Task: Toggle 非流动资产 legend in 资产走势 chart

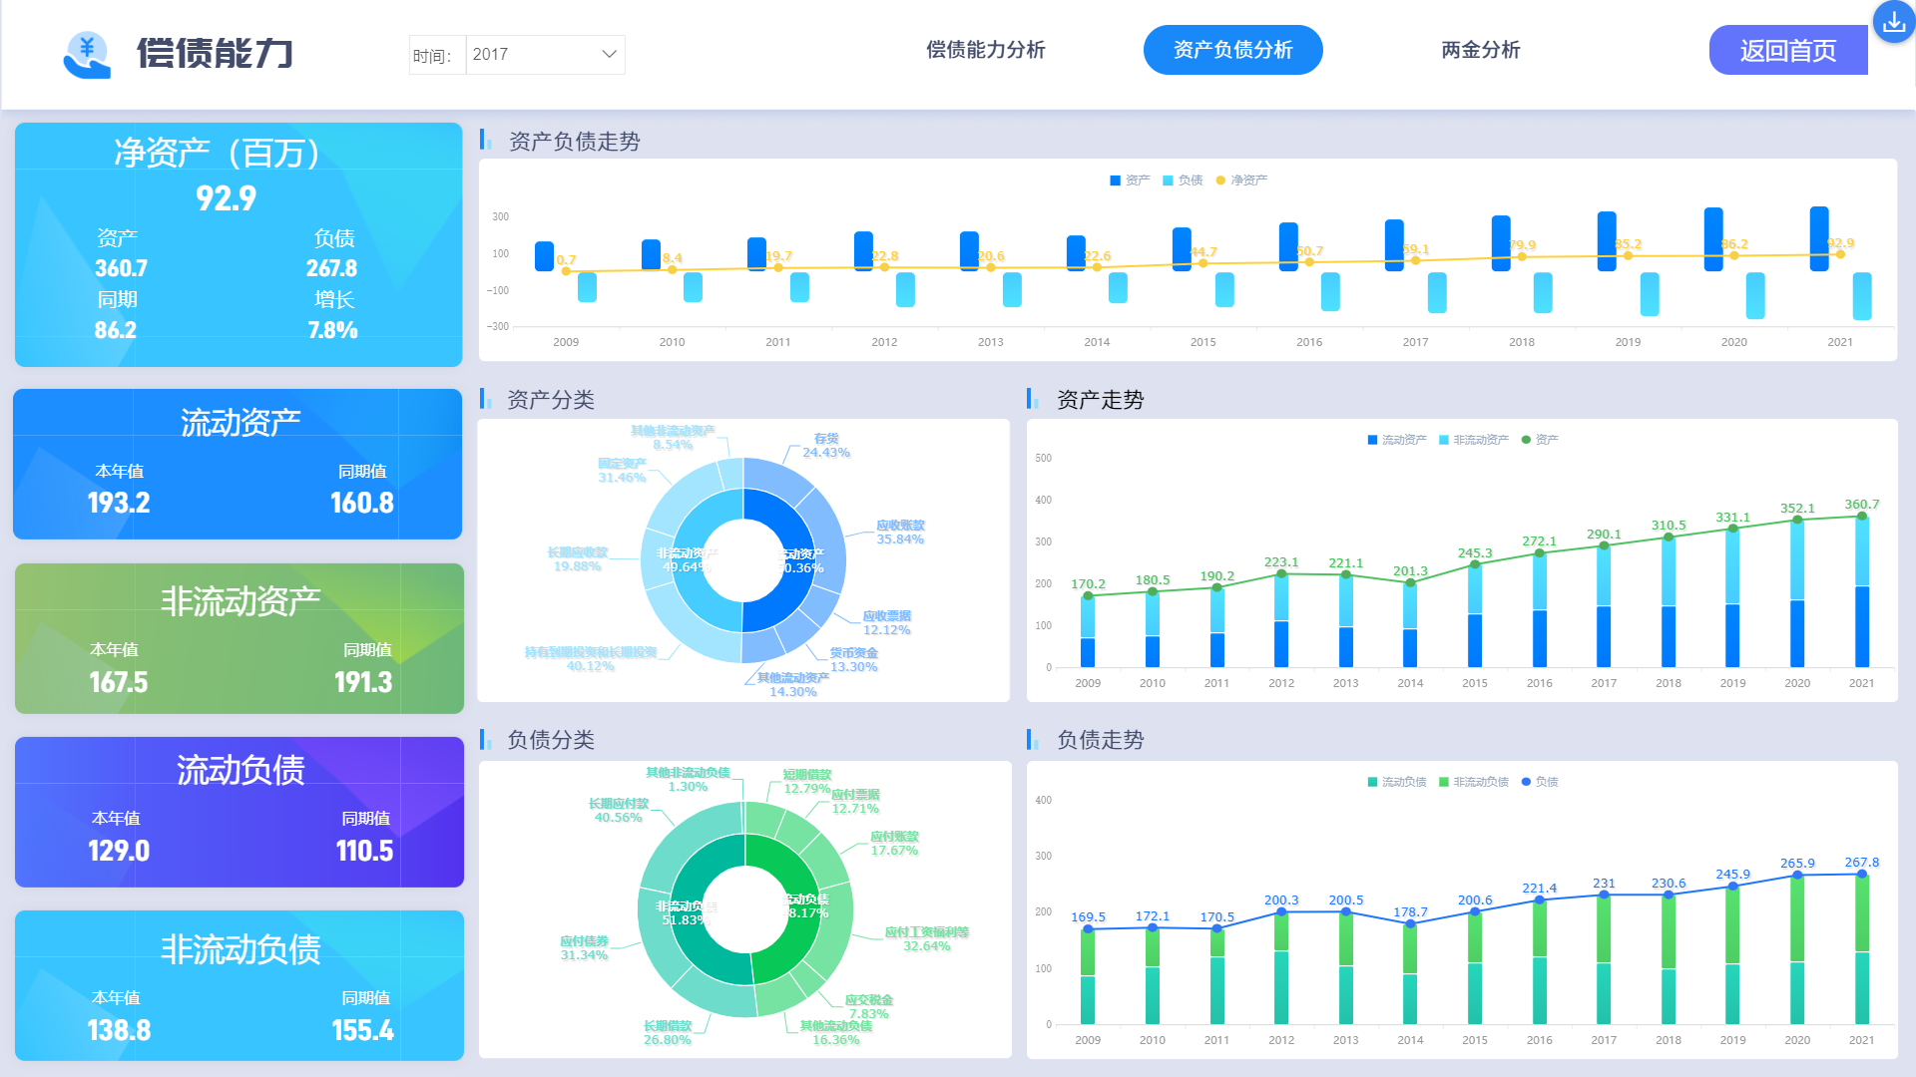Action: pyautogui.click(x=1473, y=440)
